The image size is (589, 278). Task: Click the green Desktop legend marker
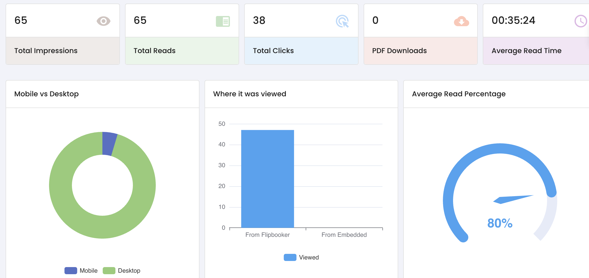point(109,270)
